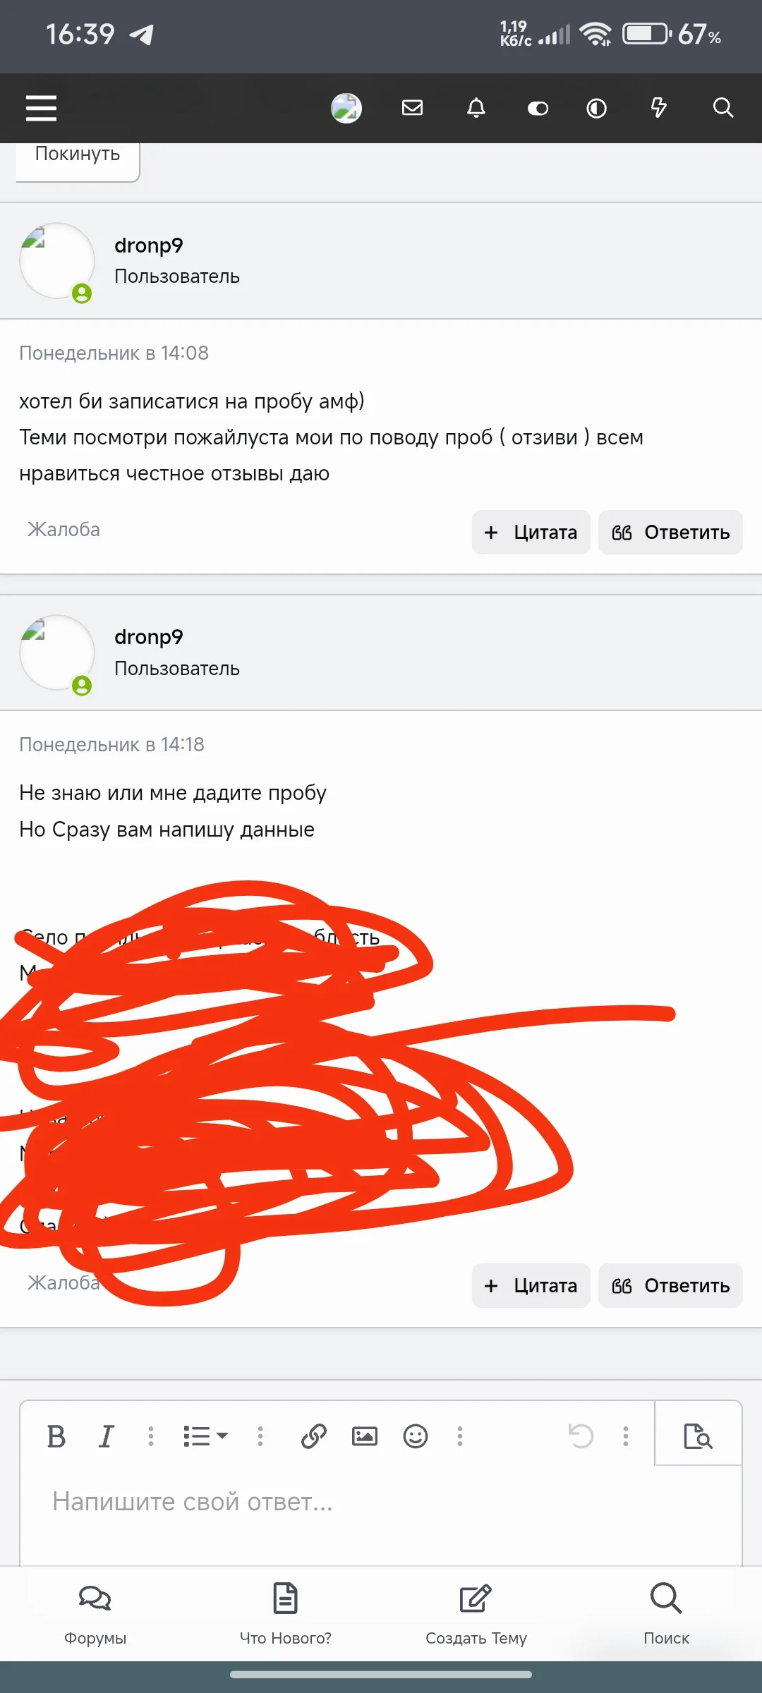The height and width of the screenshot is (1693, 762).
Task: Open the envelope messages icon
Action: (412, 108)
